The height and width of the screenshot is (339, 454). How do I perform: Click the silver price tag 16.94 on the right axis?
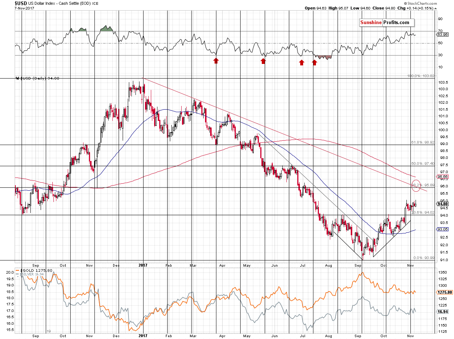442,312
